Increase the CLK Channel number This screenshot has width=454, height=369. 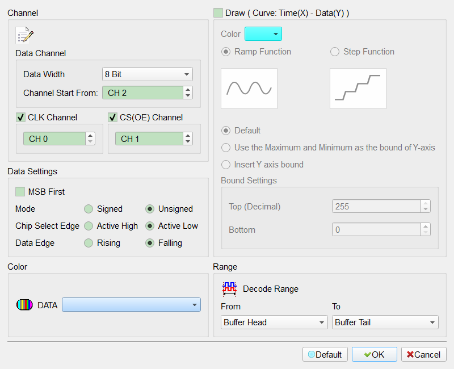(x=90, y=136)
